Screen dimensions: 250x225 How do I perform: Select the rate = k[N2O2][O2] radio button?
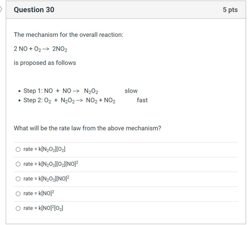[18, 149]
